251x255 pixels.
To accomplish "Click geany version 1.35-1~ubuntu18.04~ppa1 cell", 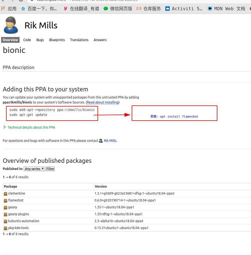I will pos(114,207).
